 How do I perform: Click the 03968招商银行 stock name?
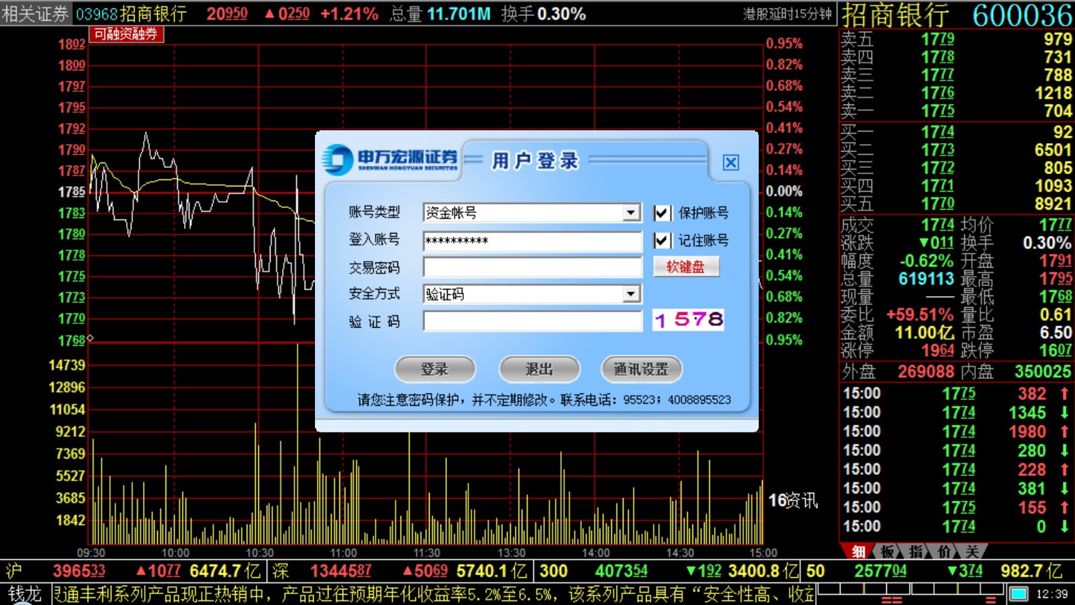click(x=131, y=13)
